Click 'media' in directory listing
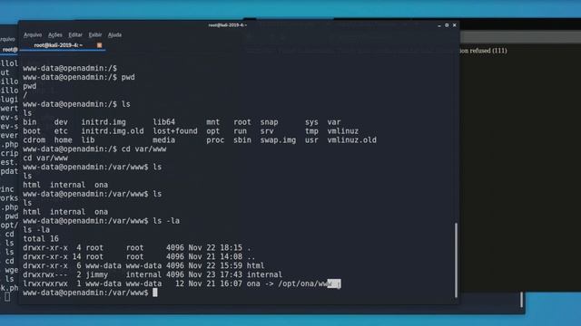This screenshot has width=581, height=326. [x=163, y=140]
